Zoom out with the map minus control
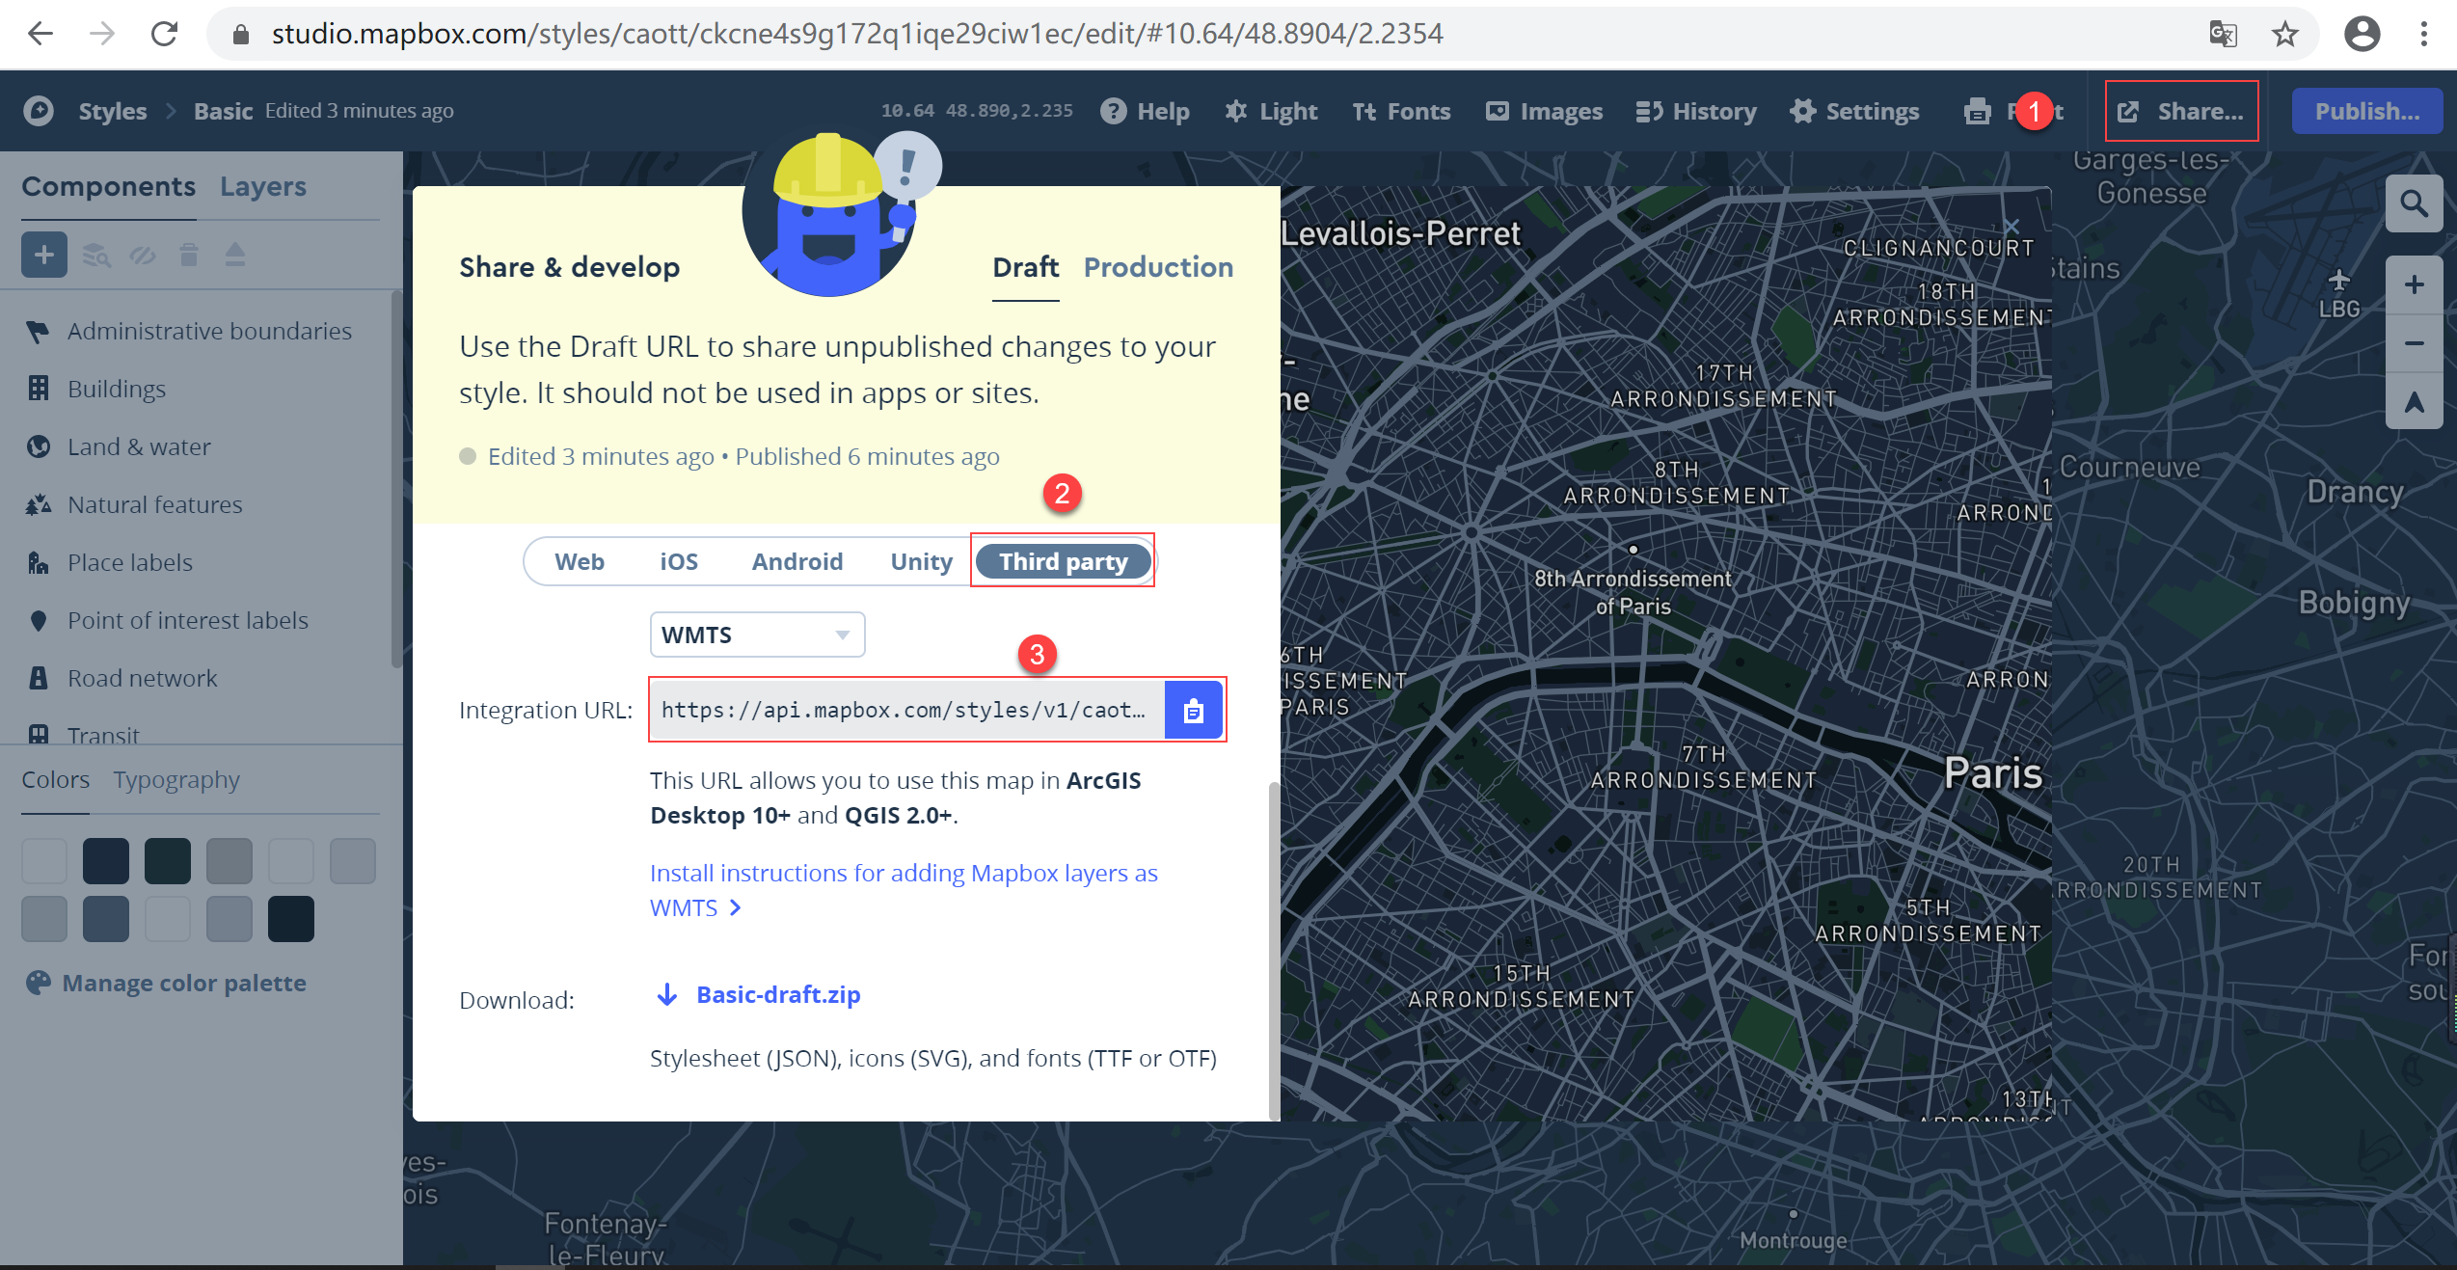 tap(2413, 343)
